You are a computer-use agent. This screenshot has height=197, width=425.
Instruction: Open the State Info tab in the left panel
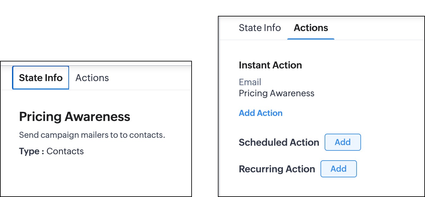pos(41,78)
